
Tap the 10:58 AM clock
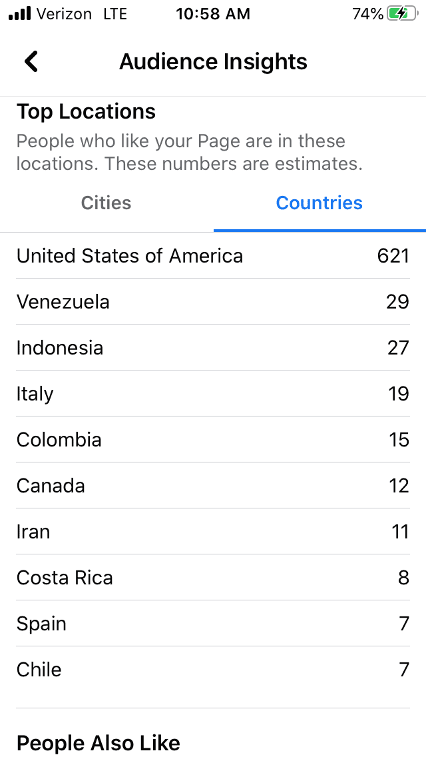[x=213, y=14]
